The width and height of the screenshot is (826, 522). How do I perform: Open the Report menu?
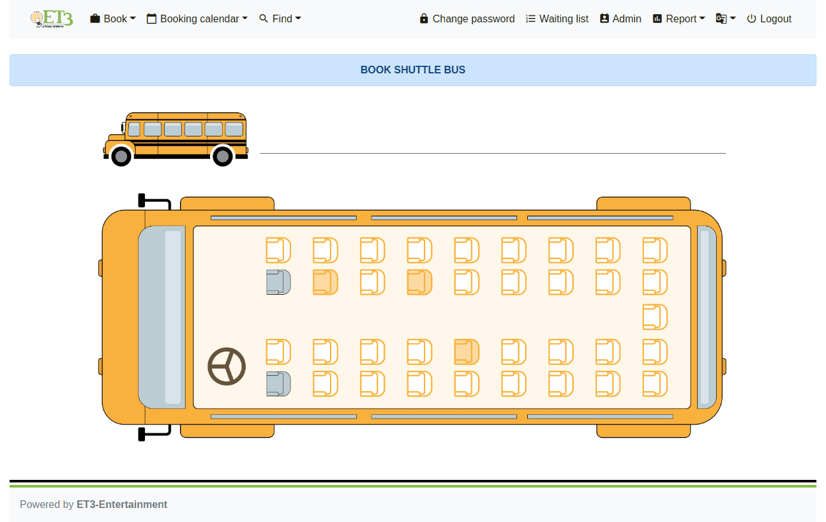[x=679, y=19]
